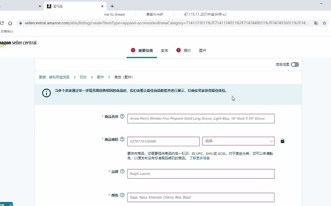Click the question mark icon next to 颜色

122,195
